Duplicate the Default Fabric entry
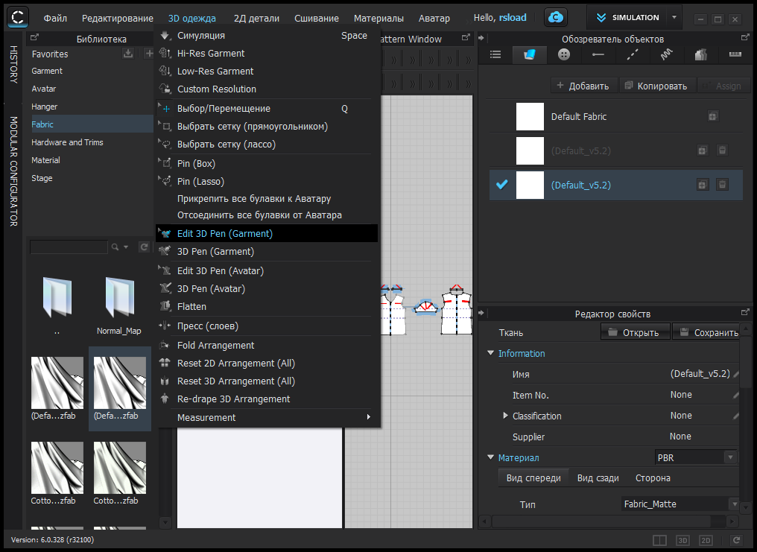 [x=712, y=117]
